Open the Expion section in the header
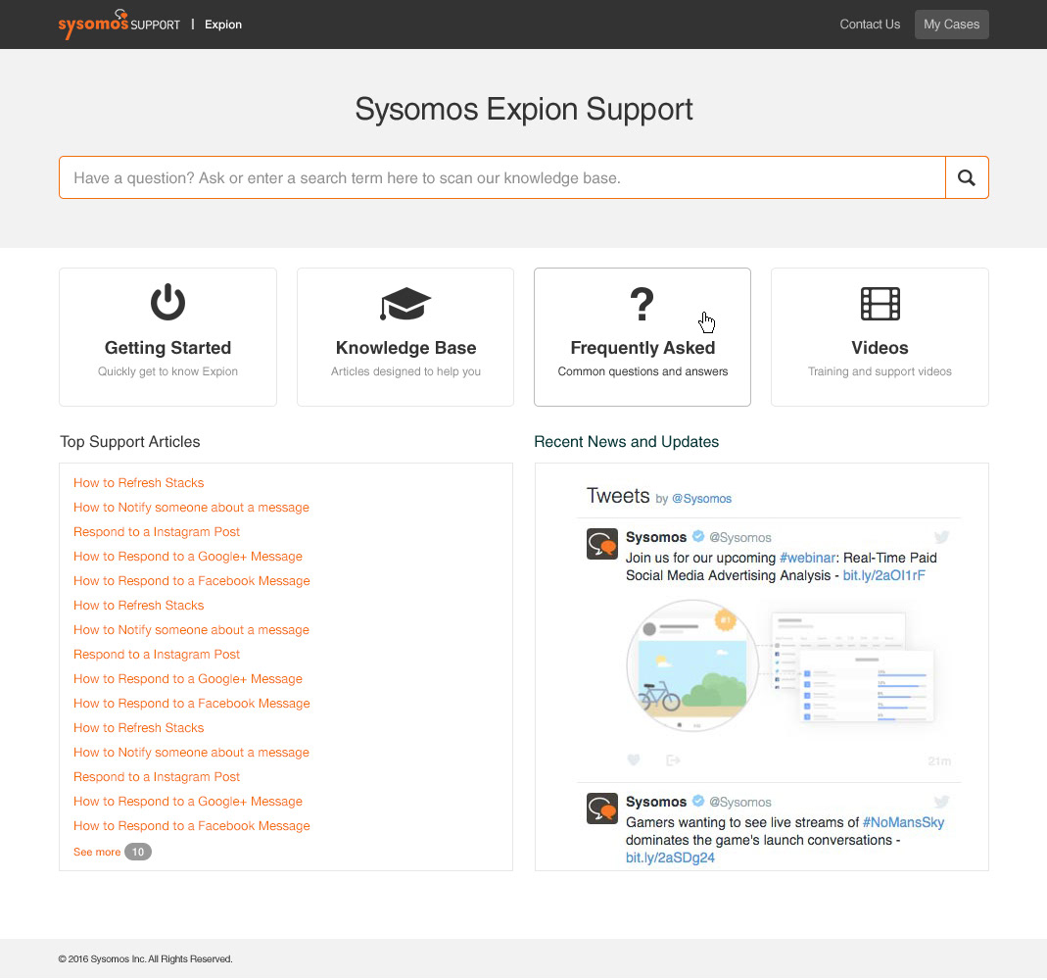The width and height of the screenshot is (1047, 980). 223,24
